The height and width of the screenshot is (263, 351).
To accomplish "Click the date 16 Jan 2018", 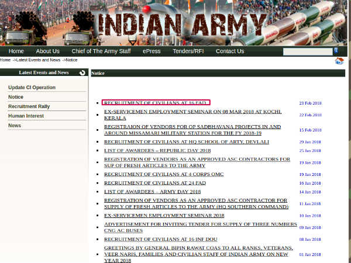I will tap(310, 183).
